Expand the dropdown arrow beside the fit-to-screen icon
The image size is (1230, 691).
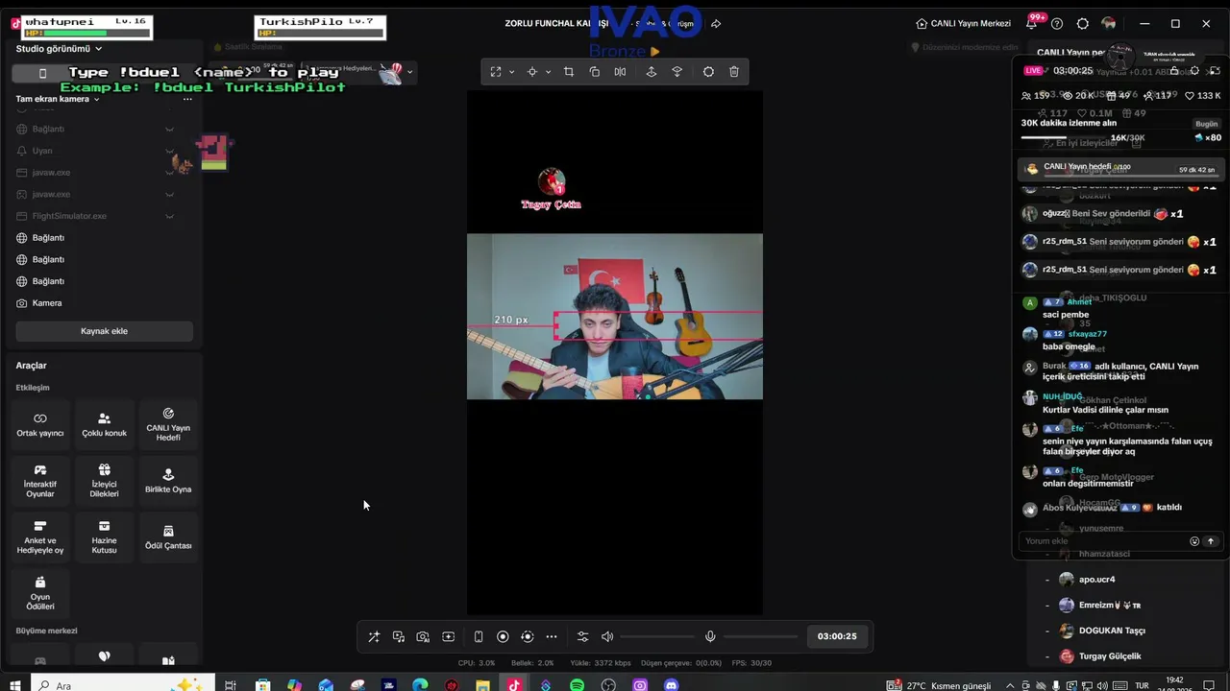click(x=511, y=72)
